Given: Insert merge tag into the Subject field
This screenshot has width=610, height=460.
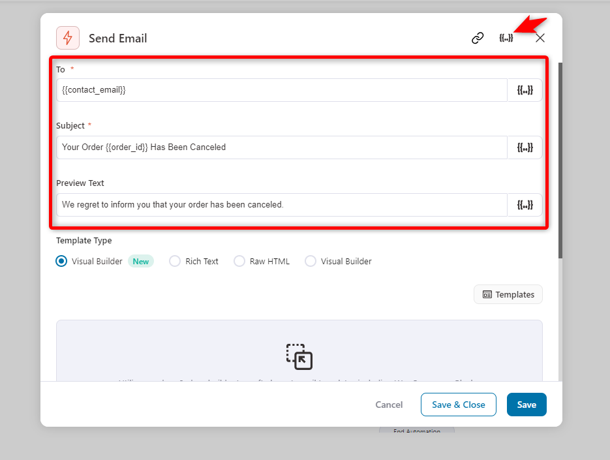Looking at the screenshot, I should (525, 147).
